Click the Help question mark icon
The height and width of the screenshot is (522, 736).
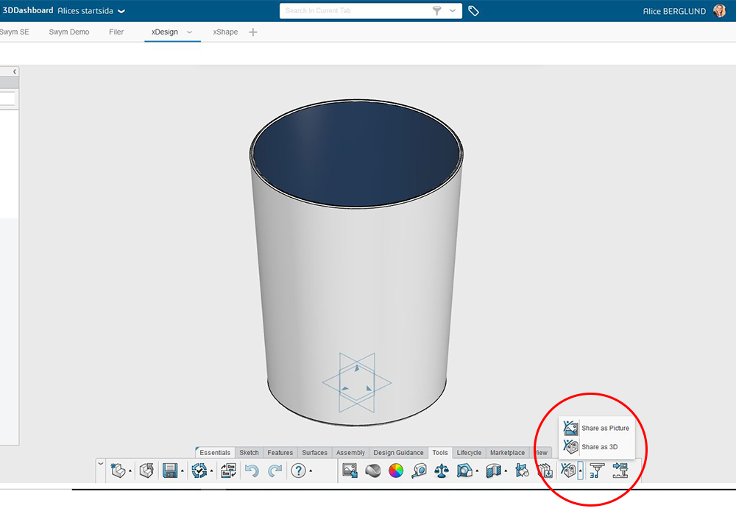click(x=298, y=471)
